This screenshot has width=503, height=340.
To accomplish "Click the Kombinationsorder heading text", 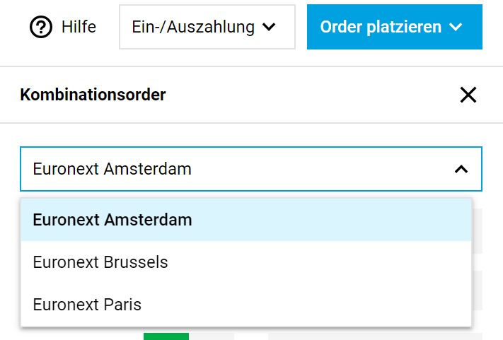I will pos(93,95).
